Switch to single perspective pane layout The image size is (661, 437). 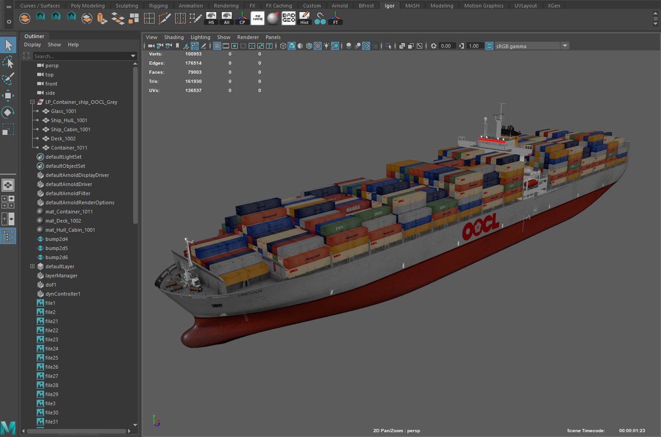pyautogui.click(x=8, y=185)
